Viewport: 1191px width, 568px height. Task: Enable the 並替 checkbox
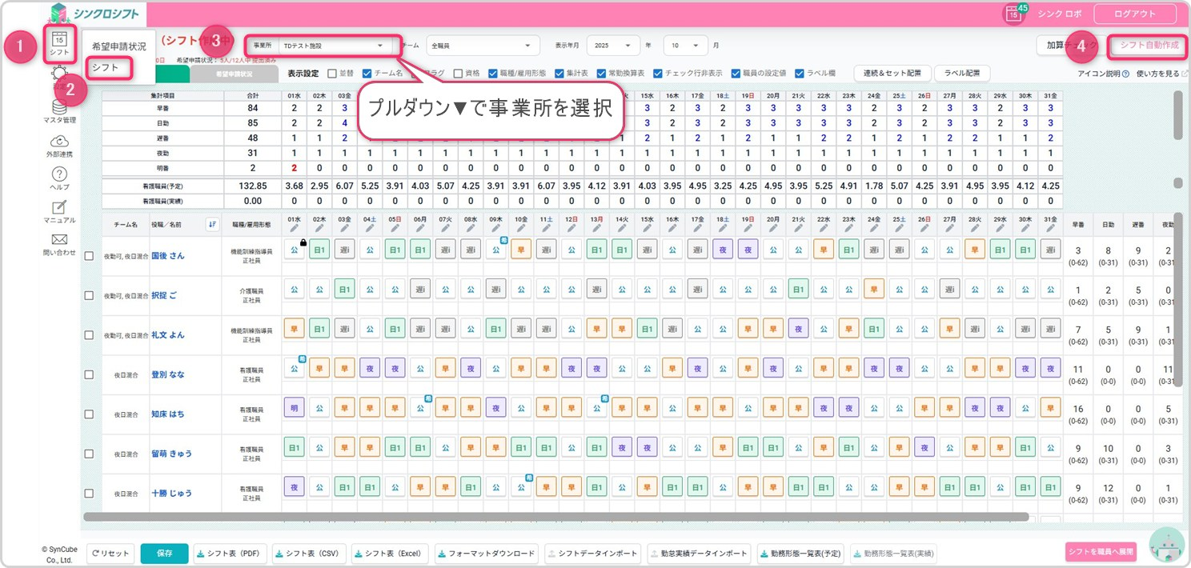coord(332,73)
